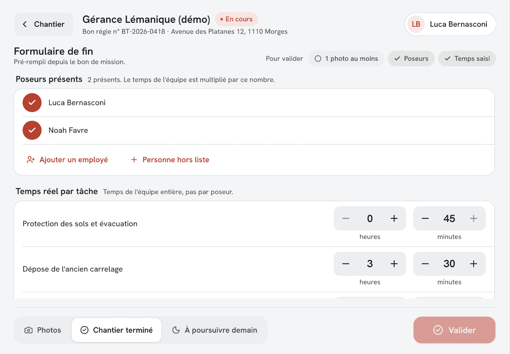The height and width of the screenshot is (354, 510).
Task: Click 'Personne hors liste' link
Action: tap(170, 160)
